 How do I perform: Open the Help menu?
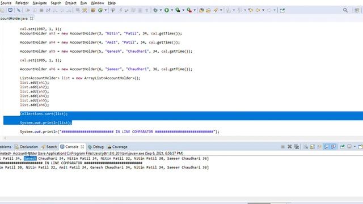click(x=112, y=3)
